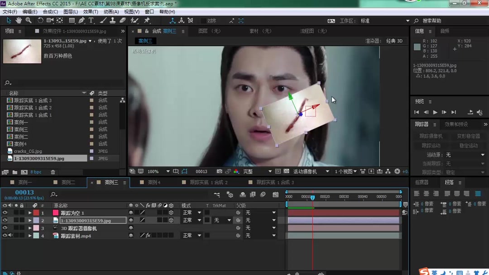This screenshot has width=489, height=275.
Task: Open the 效果 menu
Action: click(x=89, y=12)
